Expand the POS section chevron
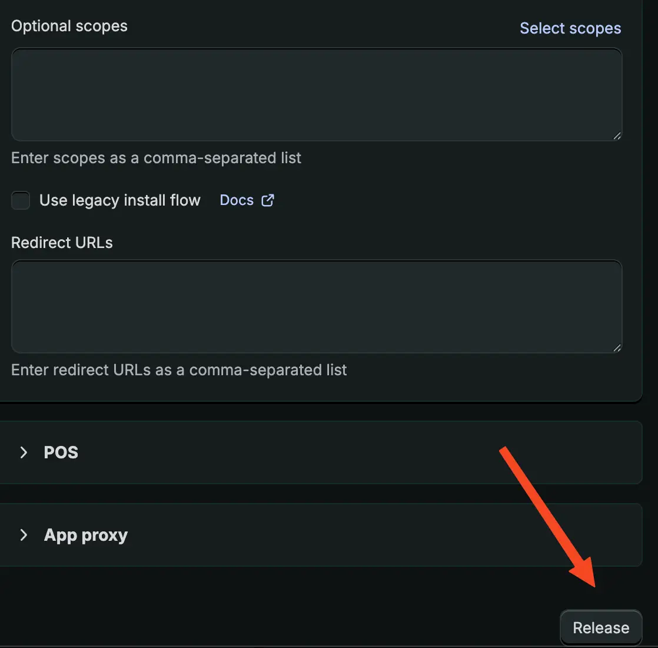 point(24,452)
